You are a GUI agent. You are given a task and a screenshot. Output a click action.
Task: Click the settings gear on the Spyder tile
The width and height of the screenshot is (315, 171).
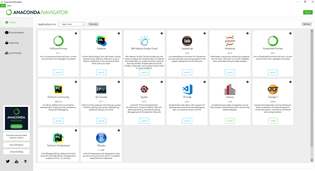coord(162,82)
